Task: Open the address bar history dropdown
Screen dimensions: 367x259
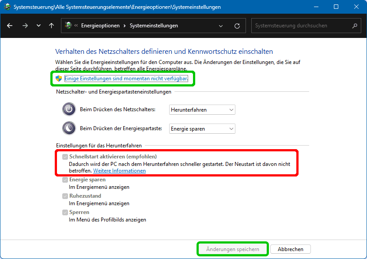Action: coord(221,26)
